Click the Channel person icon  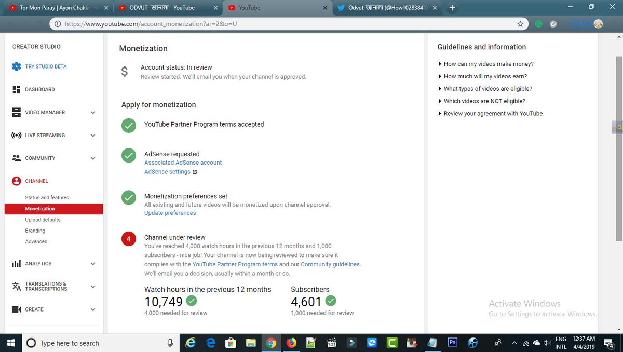[16, 181]
